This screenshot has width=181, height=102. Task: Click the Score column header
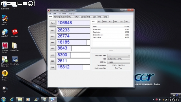[121, 27]
